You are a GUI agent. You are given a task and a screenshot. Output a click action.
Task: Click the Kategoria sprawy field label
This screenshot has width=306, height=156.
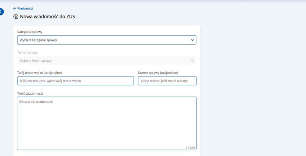30,32
